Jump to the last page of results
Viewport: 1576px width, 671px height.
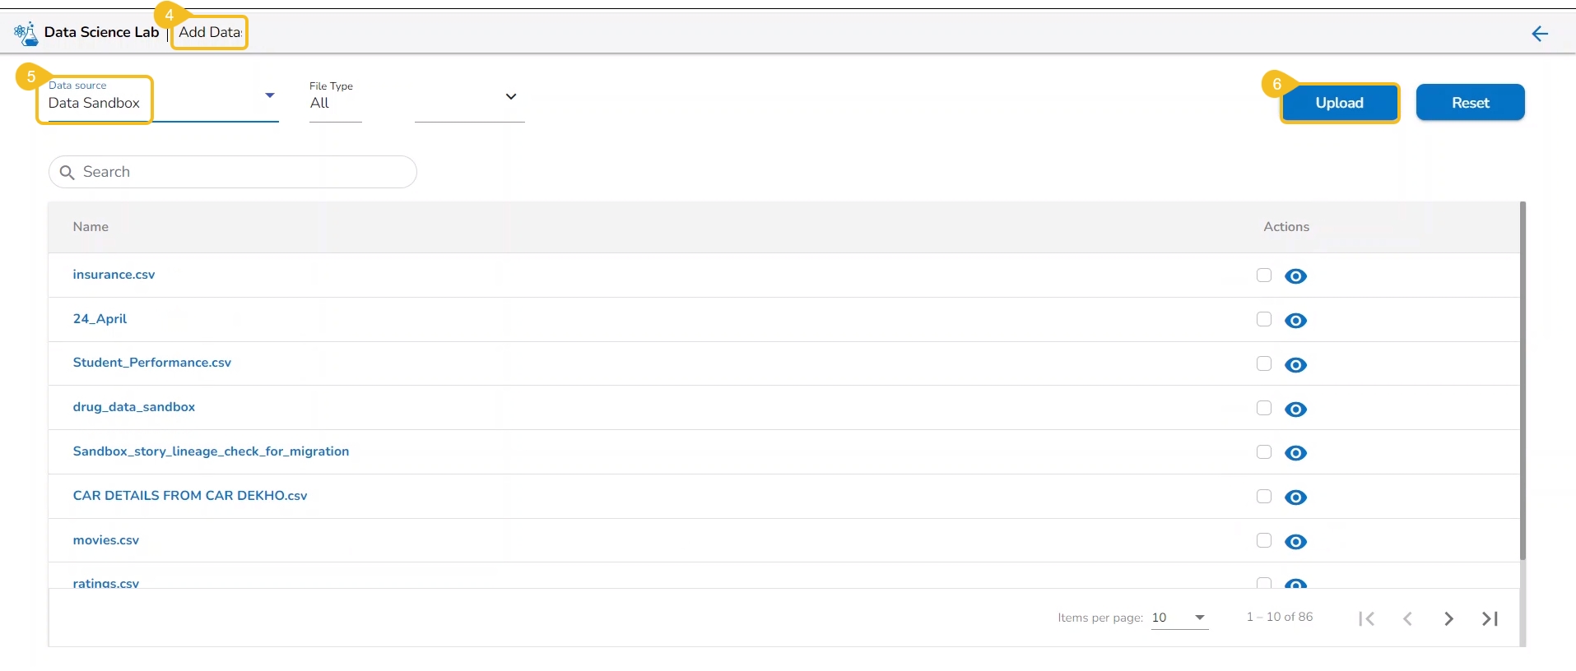[1490, 618]
